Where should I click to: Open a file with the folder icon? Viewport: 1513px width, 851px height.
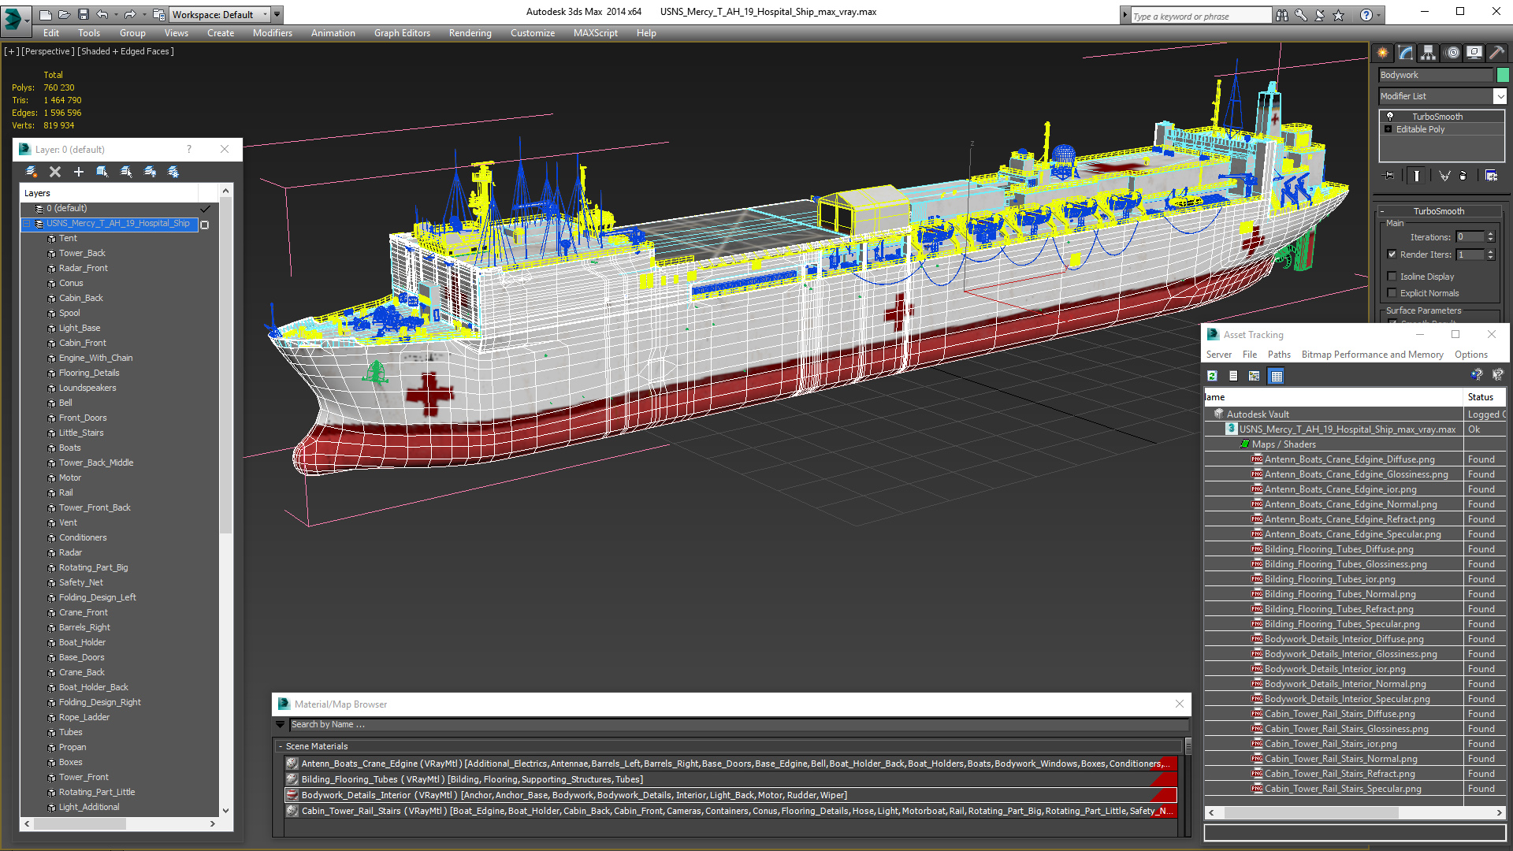click(65, 14)
